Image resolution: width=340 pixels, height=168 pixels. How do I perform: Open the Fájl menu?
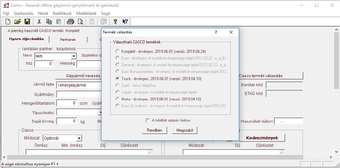(6, 13)
